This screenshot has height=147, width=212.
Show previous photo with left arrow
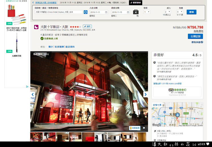tap(33, 94)
